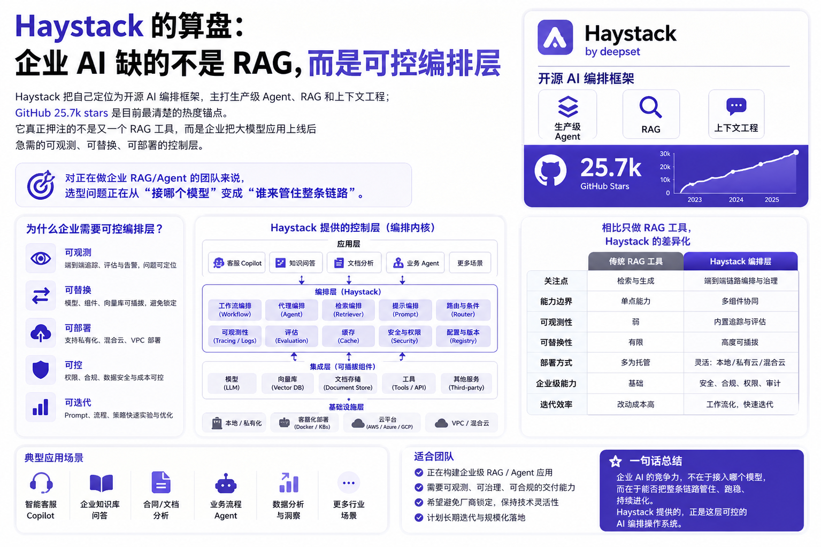
Task: Click the star icon beside 一句话总结
Action: [x=616, y=461]
